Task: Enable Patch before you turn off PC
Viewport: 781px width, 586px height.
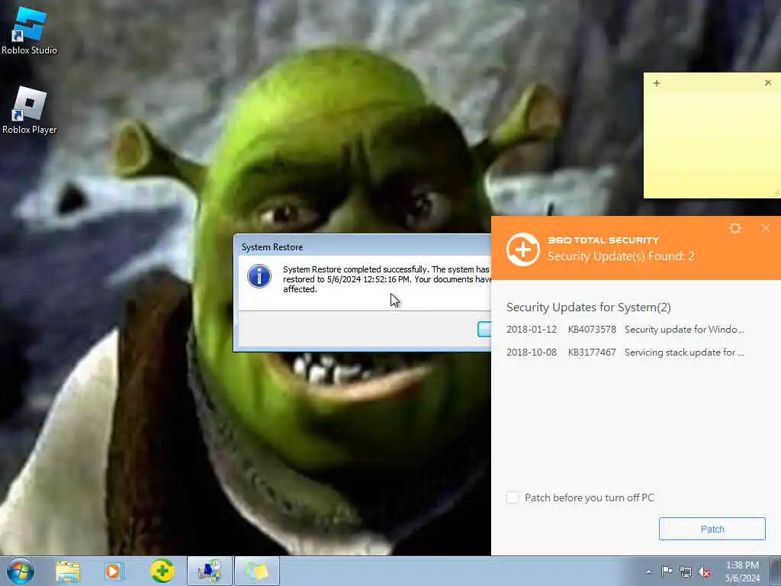Action: [513, 497]
